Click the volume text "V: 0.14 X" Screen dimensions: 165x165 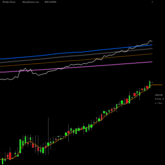point(159,99)
